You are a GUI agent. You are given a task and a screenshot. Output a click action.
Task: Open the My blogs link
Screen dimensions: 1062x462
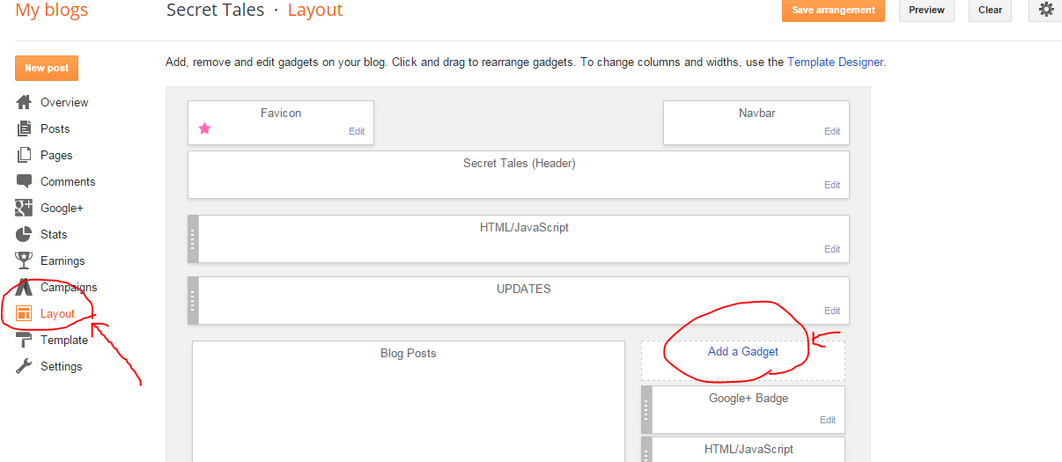click(52, 10)
